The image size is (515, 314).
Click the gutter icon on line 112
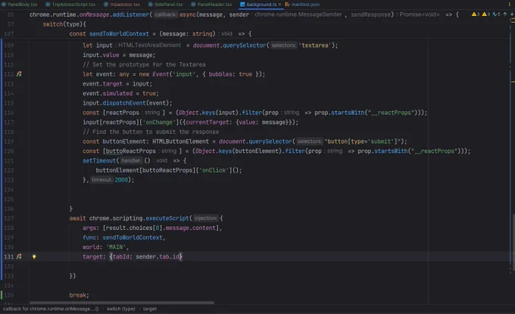pos(19,74)
